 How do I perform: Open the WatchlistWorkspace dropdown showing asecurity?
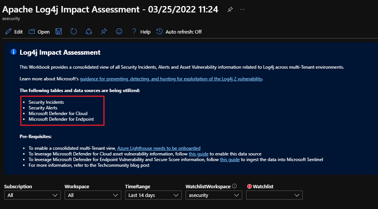point(214,195)
